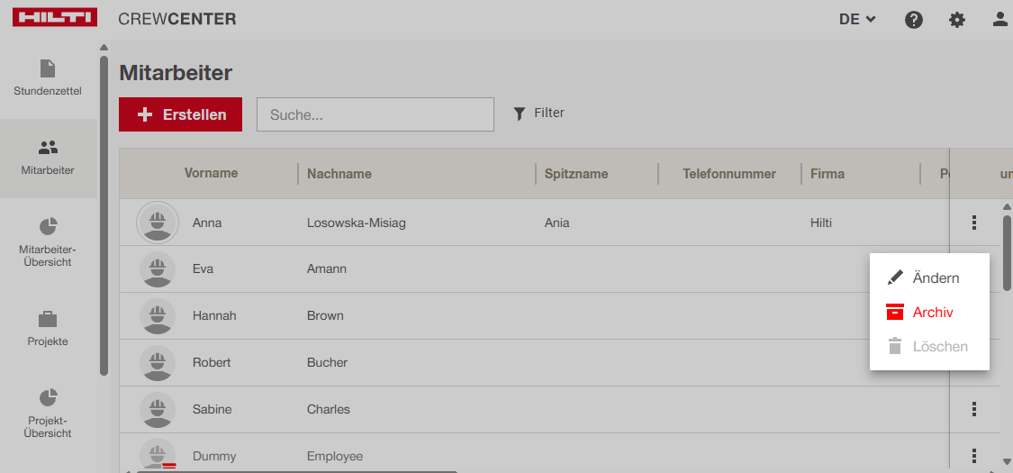This screenshot has width=1013, height=473.
Task: Open three-dot menu for Sabine Charles
Action: tap(974, 409)
